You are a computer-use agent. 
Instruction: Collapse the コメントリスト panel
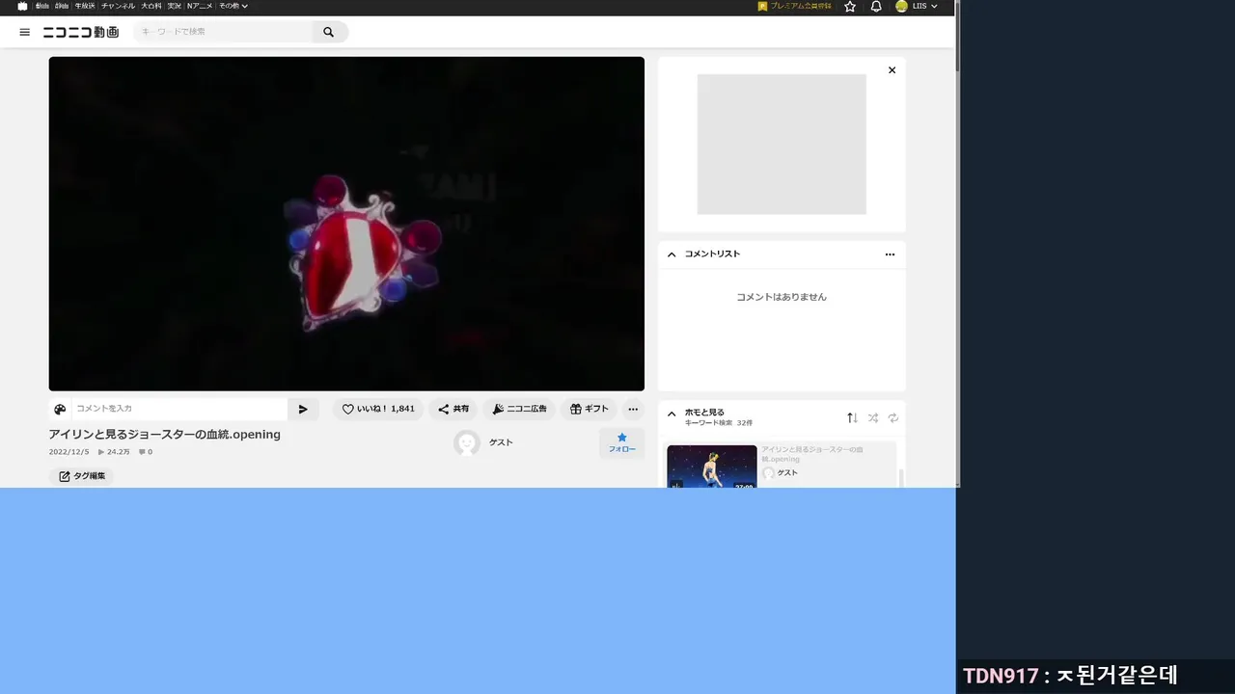click(x=672, y=254)
